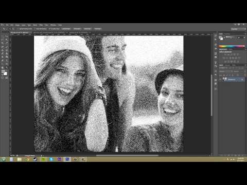Click the Color panel foreground swatch
This screenshot has height=185, width=247.
click(x=220, y=37)
